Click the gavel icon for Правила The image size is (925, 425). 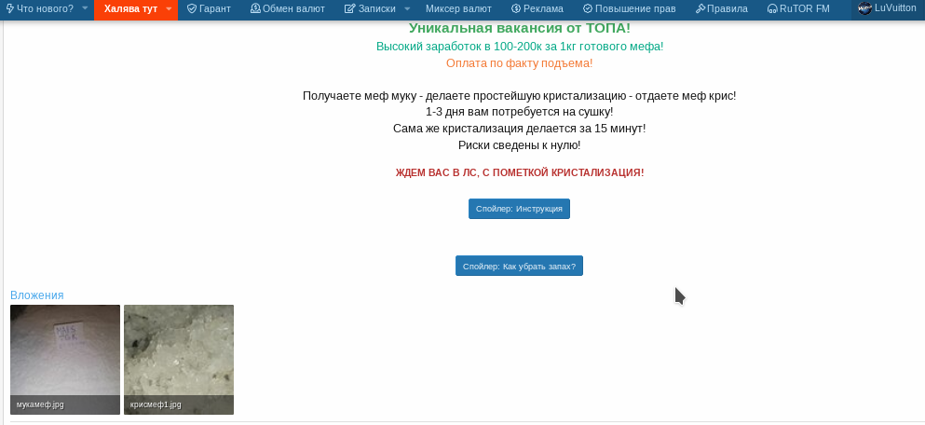701,9
